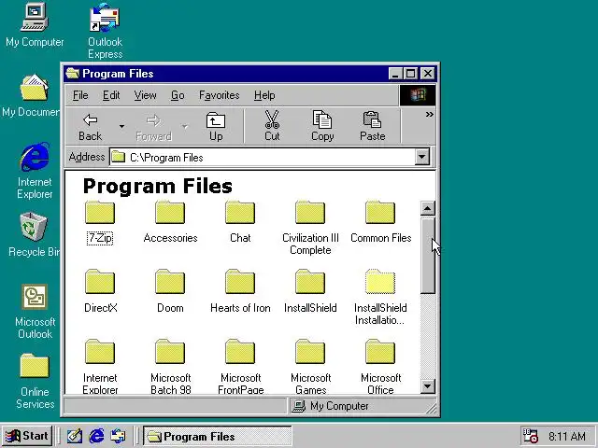The height and width of the screenshot is (448, 598).
Task: Select Microsoft Outlook desktop icon
Action: pyautogui.click(x=35, y=312)
